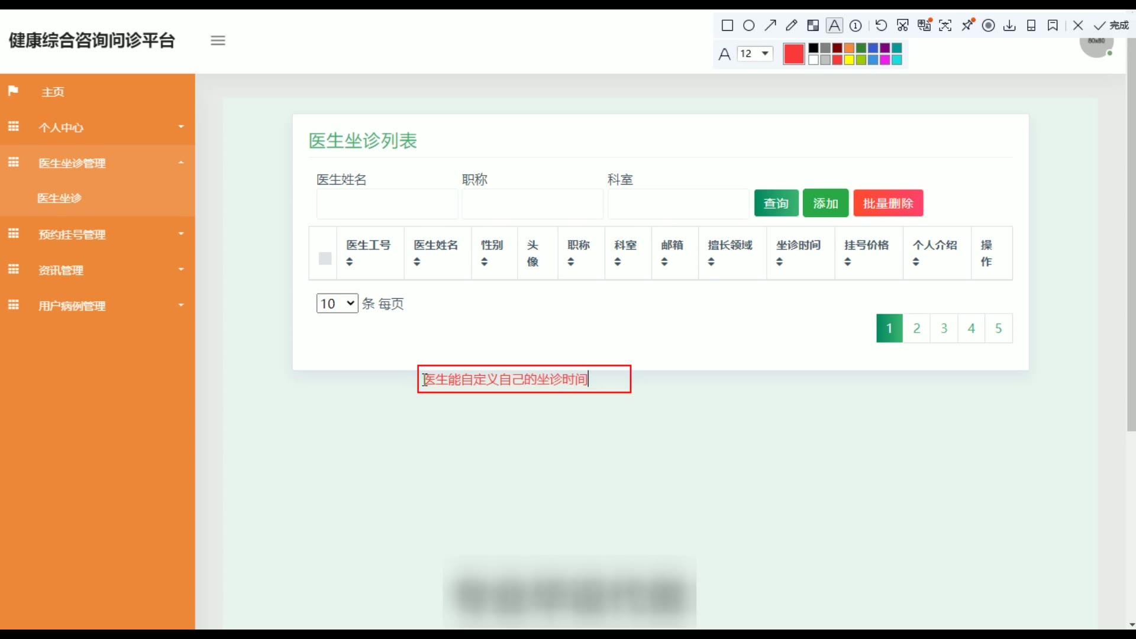Select the mosaic blur tool

click(x=813, y=25)
